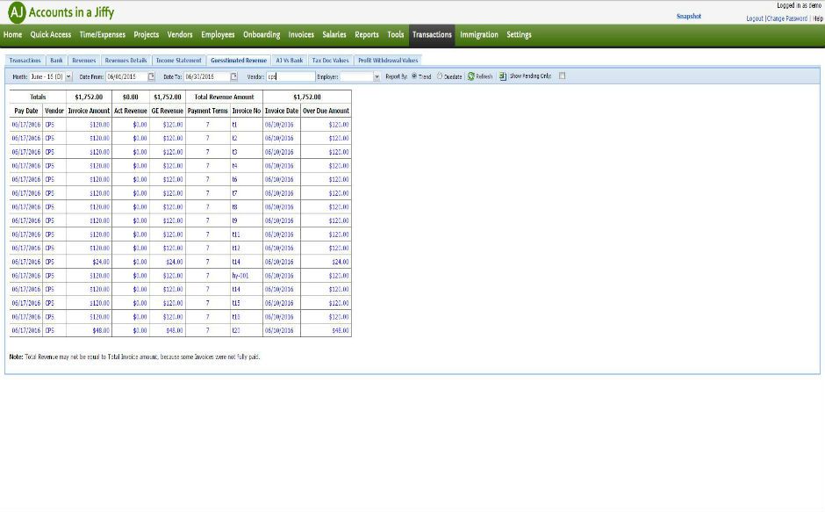Click invoice number t3 cell
Image resolution: width=825 pixels, height=512 pixels.
pos(247,152)
